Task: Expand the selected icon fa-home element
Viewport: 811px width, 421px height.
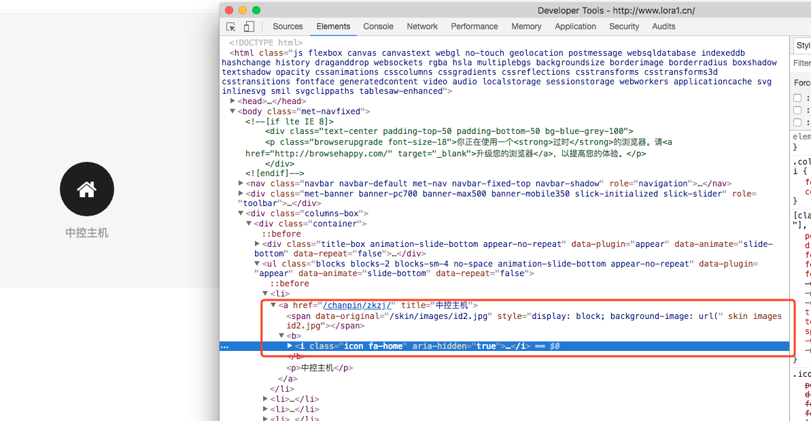Action: pyautogui.click(x=290, y=346)
